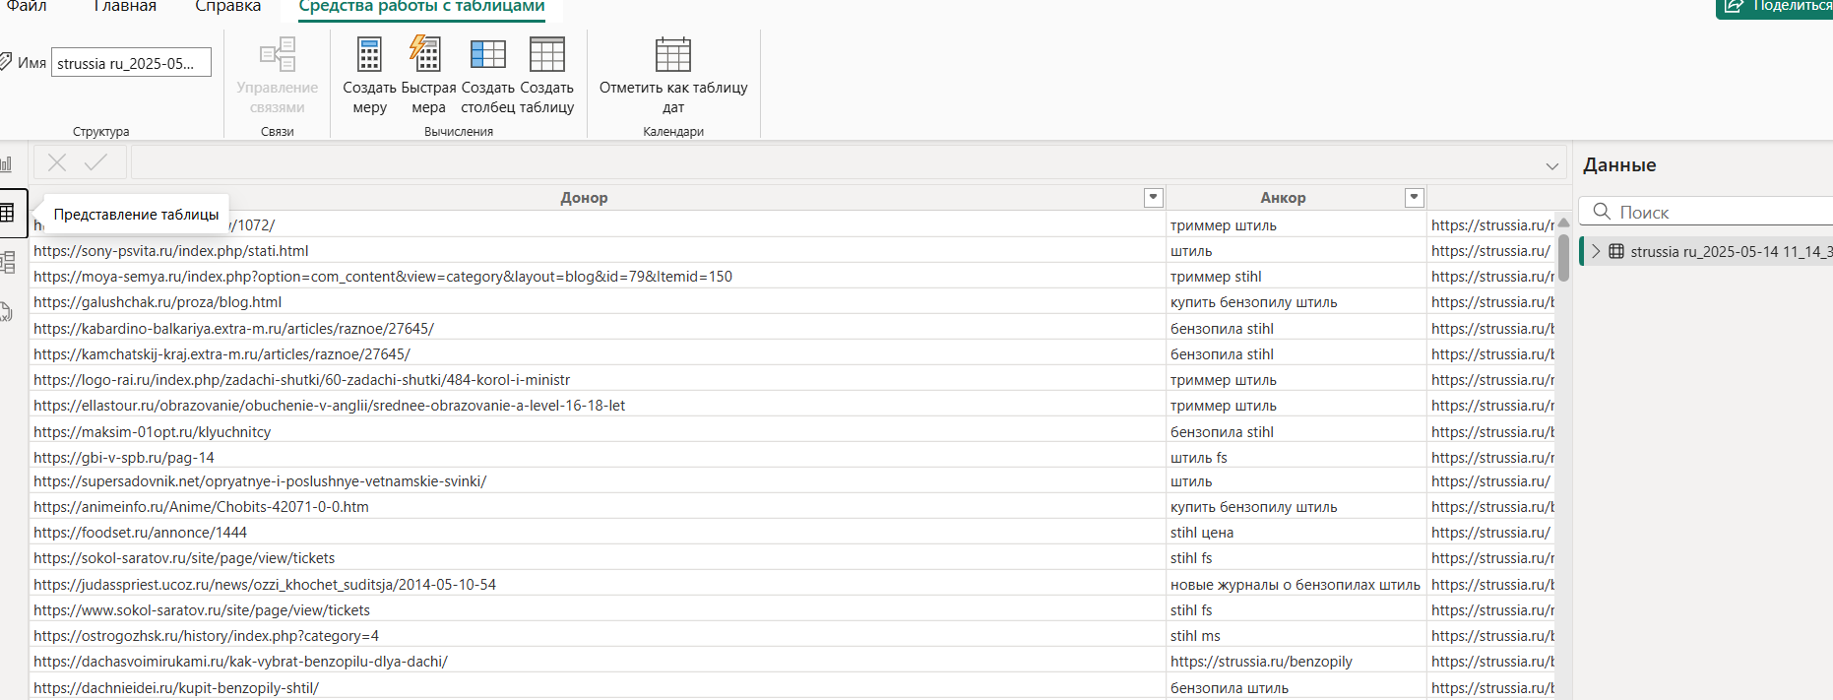Expand the formula bar with chevron
1833x700 pixels.
1551,165
